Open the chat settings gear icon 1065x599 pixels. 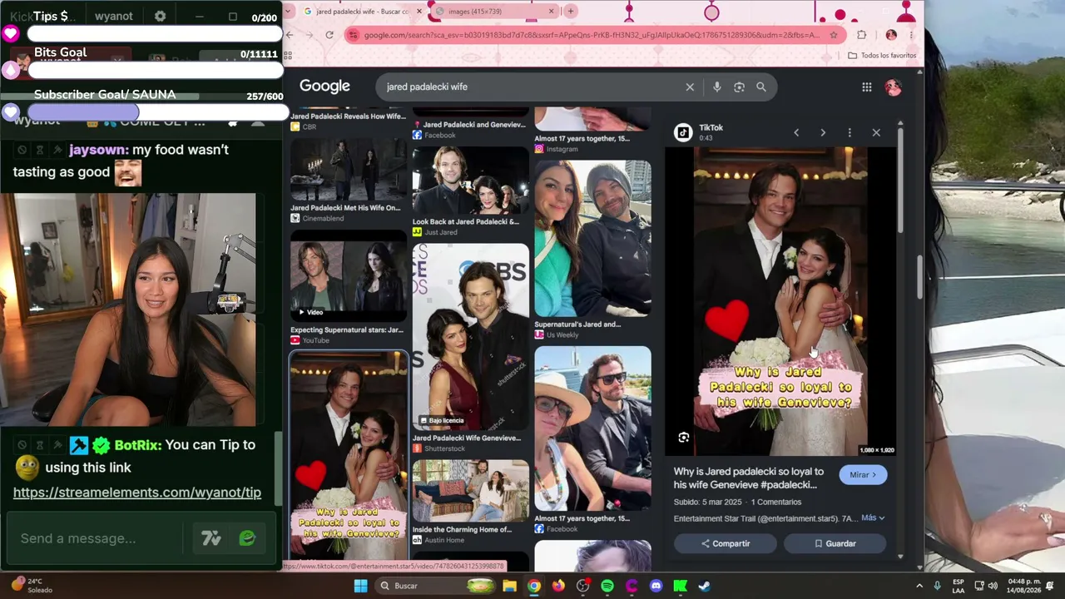coord(160,16)
